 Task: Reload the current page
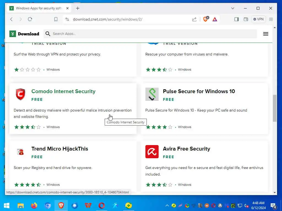click(30, 19)
